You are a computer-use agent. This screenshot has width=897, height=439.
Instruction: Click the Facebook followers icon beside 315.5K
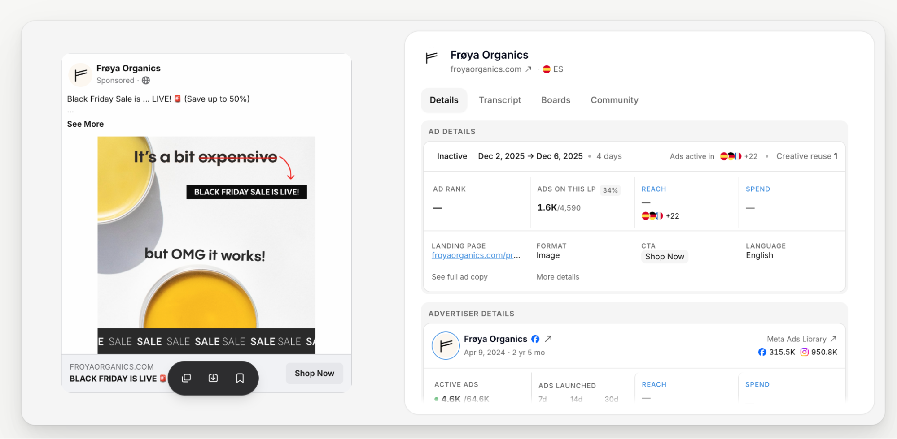click(762, 352)
